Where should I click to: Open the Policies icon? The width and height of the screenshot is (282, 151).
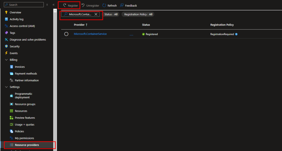click(x=12, y=132)
